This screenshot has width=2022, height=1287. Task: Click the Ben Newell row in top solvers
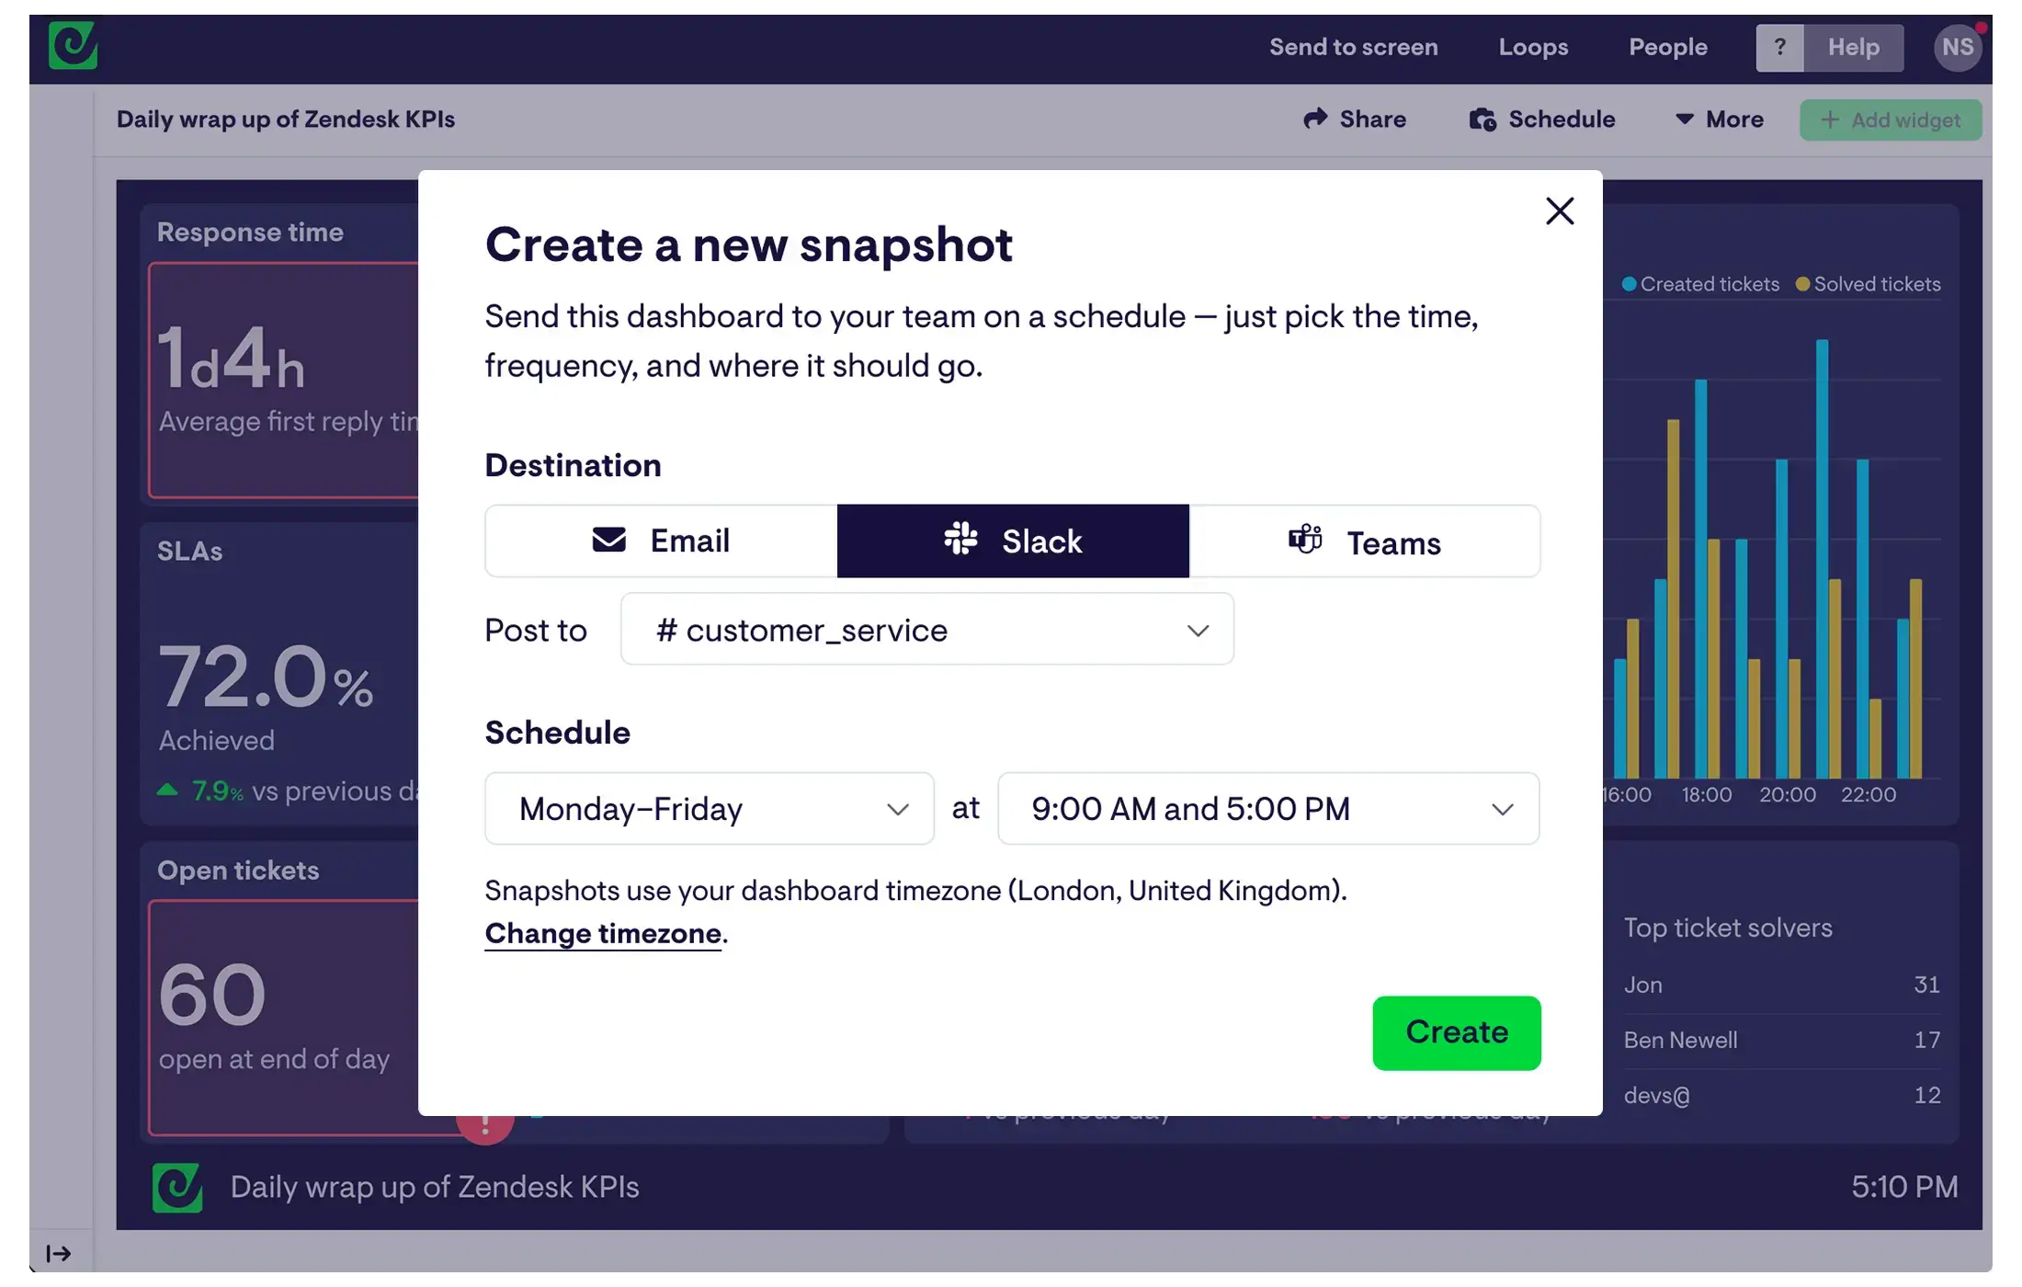pyautogui.click(x=1782, y=1040)
